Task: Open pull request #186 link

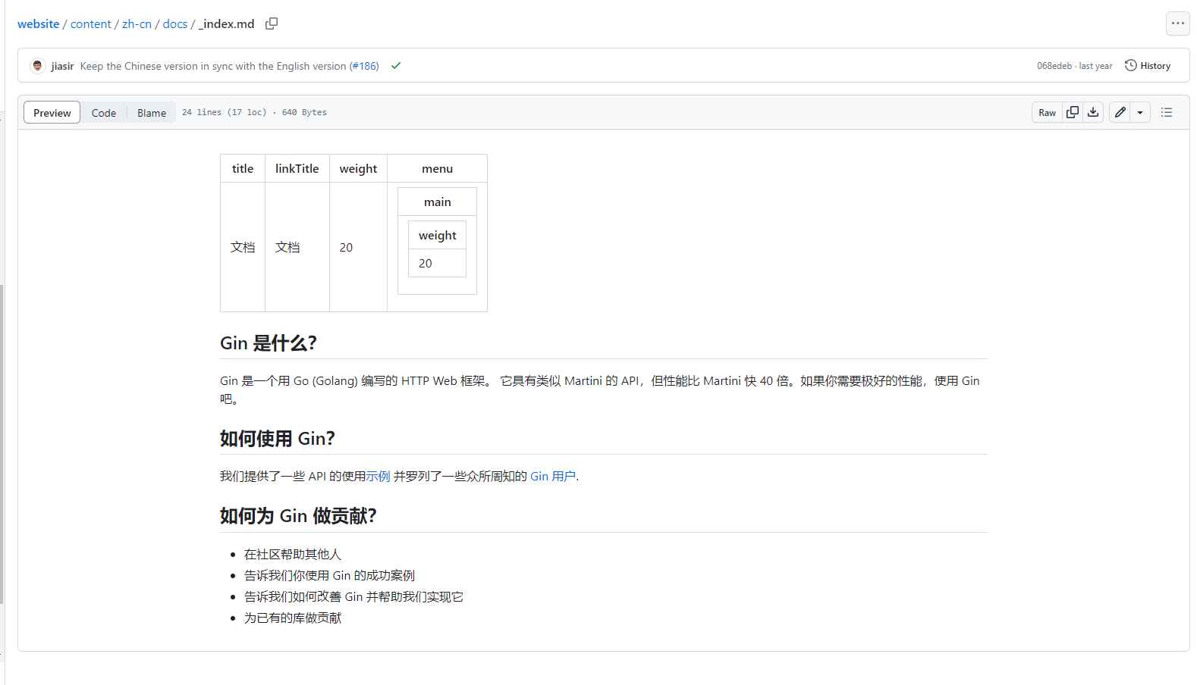Action: point(364,66)
